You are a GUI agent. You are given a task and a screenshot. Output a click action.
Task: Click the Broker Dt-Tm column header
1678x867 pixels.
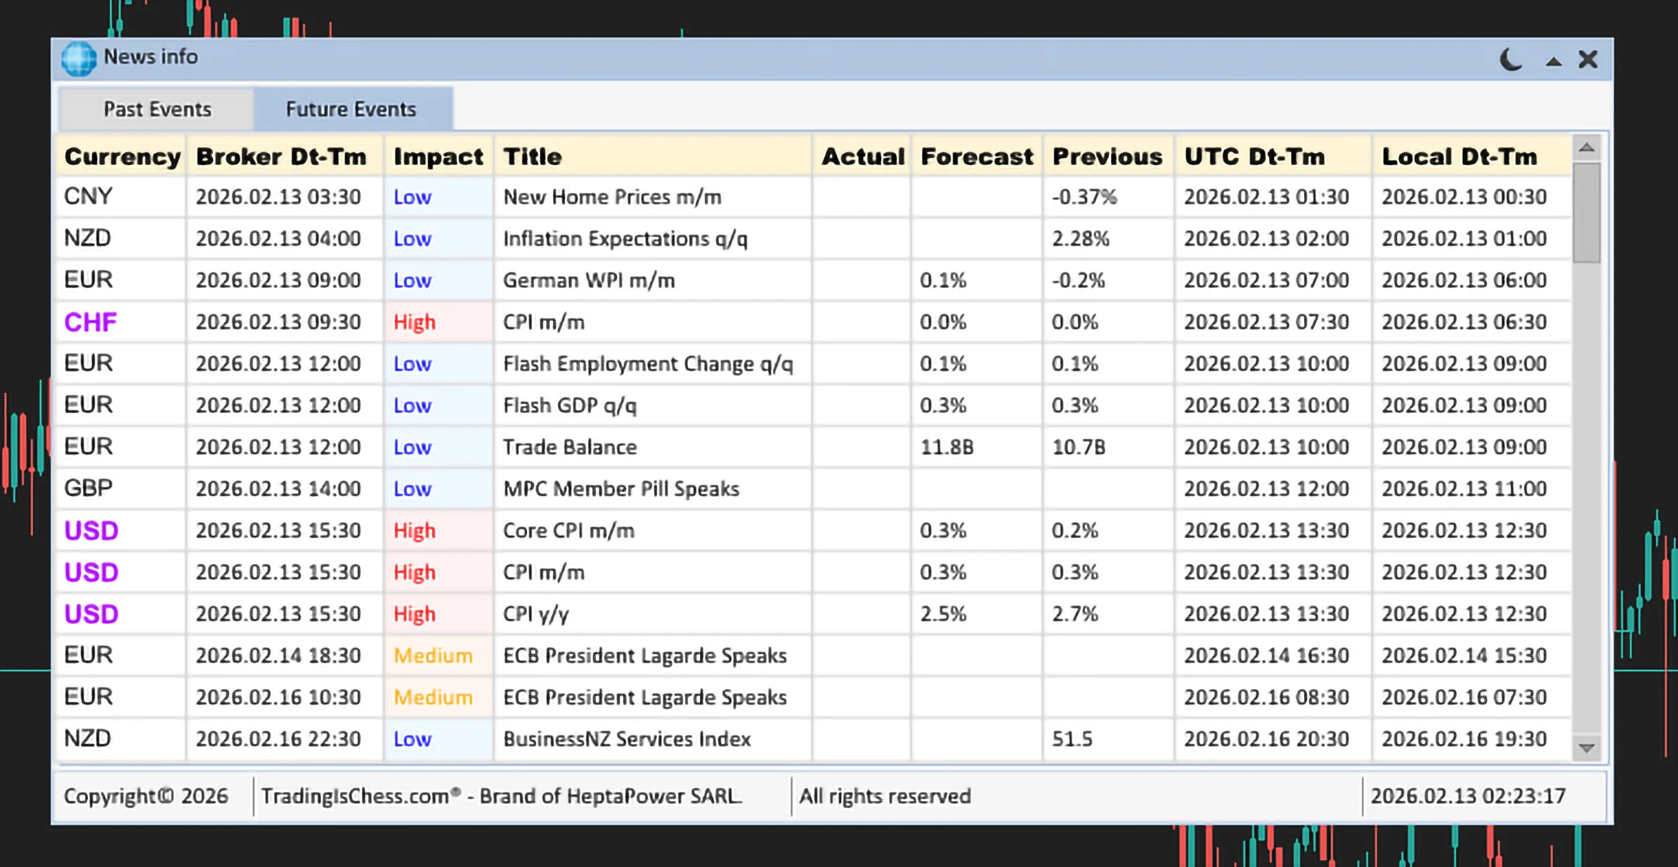tap(281, 157)
